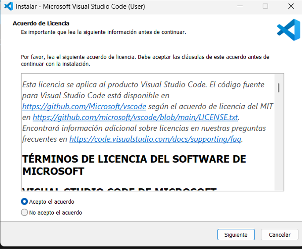This screenshot has height=249, width=302.
Task: Click the large VS Code logo
Action: pyautogui.click(x=288, y=30)
